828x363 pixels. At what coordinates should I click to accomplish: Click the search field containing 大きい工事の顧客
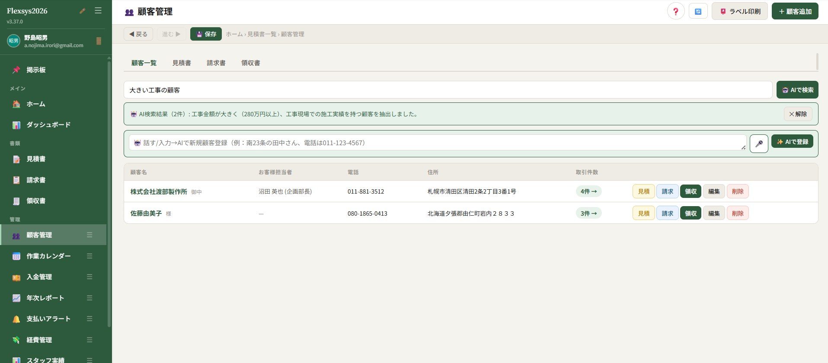coord(448,90)
